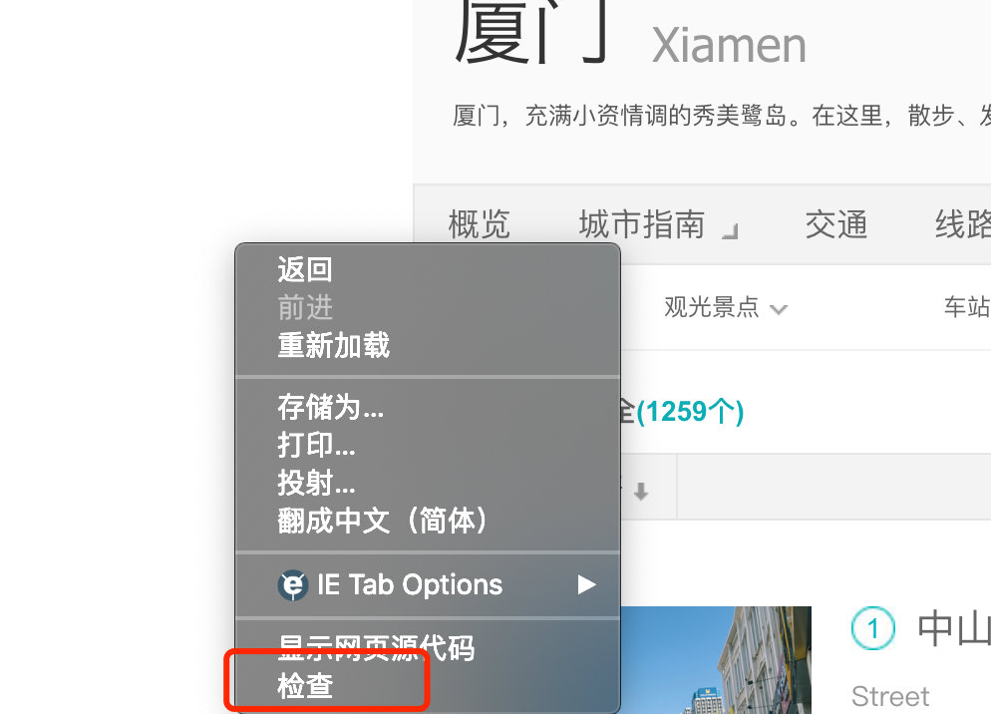Image resolution: width=991 pixels, height=714 pixels.
Task: Switch to the 交通 tab
Action: pos(836,224)
